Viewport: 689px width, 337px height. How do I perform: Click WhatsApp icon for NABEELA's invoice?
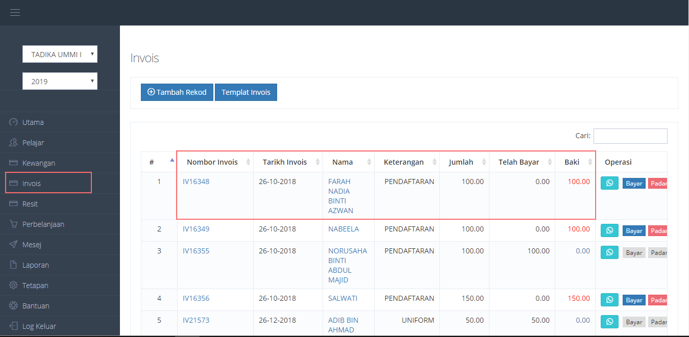click(x=609, y=230)
